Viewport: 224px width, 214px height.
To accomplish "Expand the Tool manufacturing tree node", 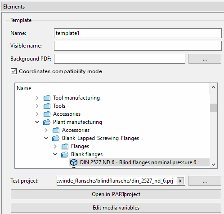I will point(37,98).
